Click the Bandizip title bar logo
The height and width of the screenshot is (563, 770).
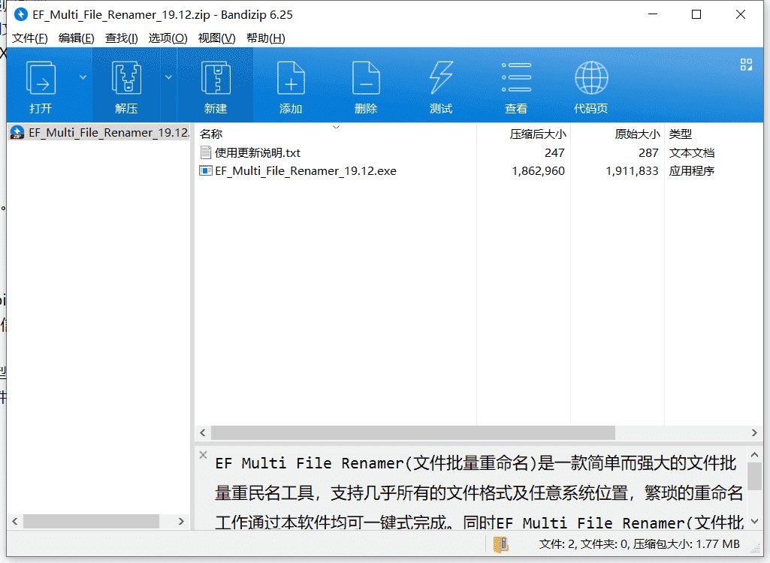point(20,14)
